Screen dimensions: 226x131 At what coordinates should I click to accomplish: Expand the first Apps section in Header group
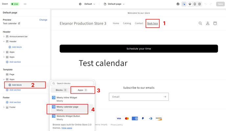tap(4, 52)
